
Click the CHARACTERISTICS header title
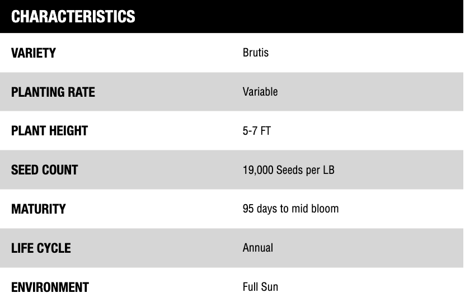73,17
